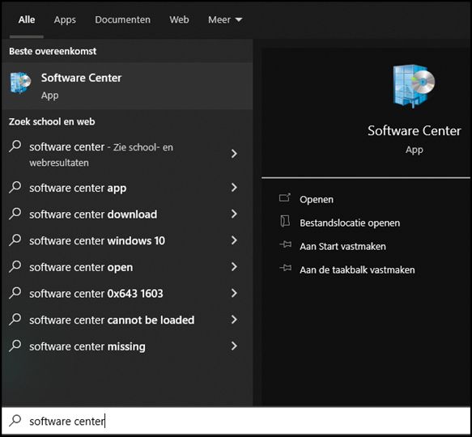Click the search input field text
Screen dimensions: 472x437
pyautogui.click(x=67, y=422)
